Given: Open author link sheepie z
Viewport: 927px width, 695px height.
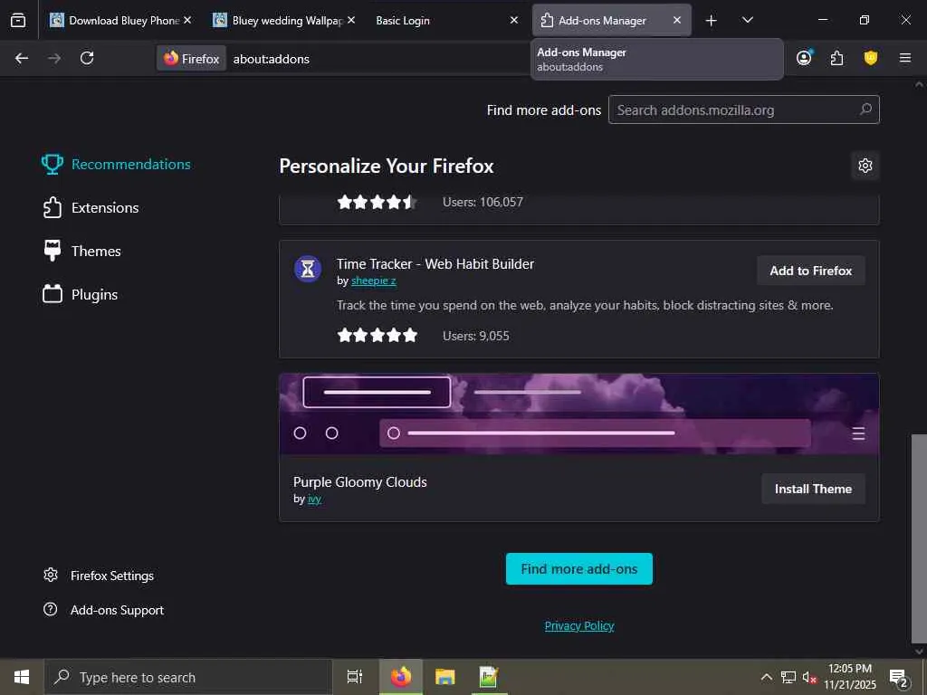Looking at the screenshot, I should tap(374, 281).
